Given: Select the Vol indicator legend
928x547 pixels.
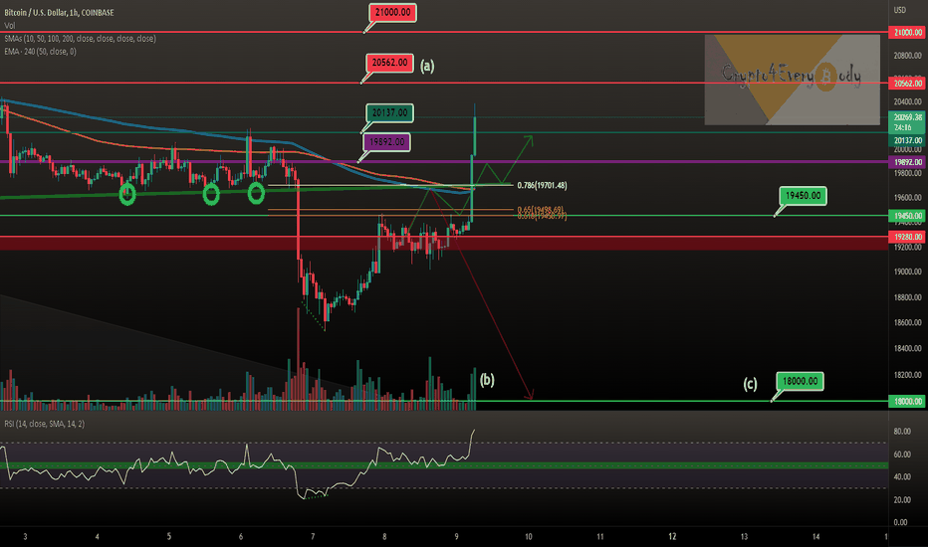Looking at the screenshot, I should coord(10,26).
